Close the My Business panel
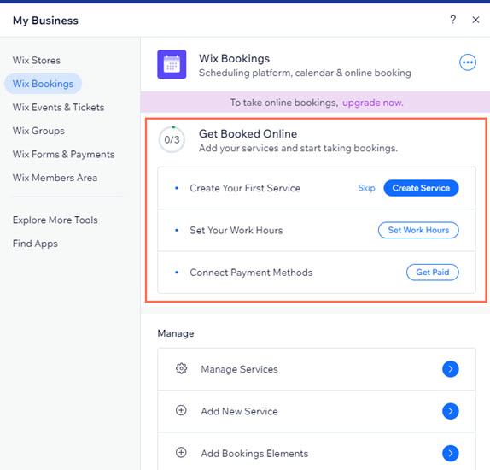The width and height of the screenshot is (490, 470). (x=475, y=20)
